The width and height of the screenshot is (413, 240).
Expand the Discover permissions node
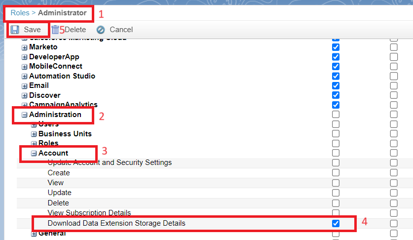25,95
